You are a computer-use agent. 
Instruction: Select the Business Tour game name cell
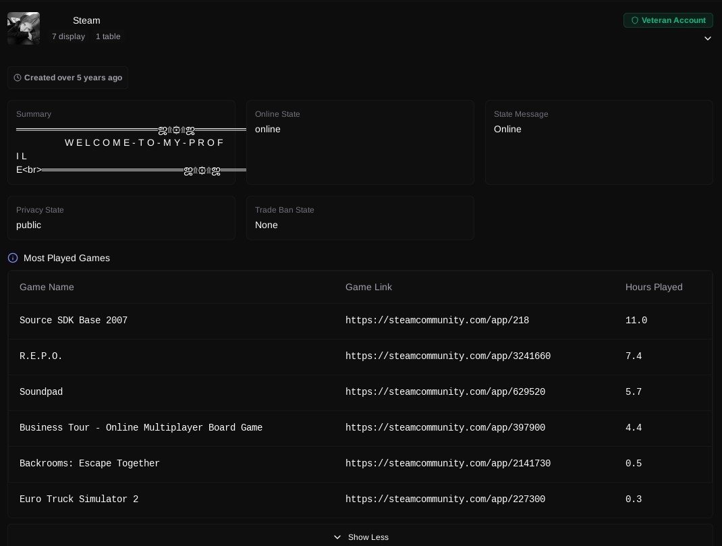tap(141, 428)
